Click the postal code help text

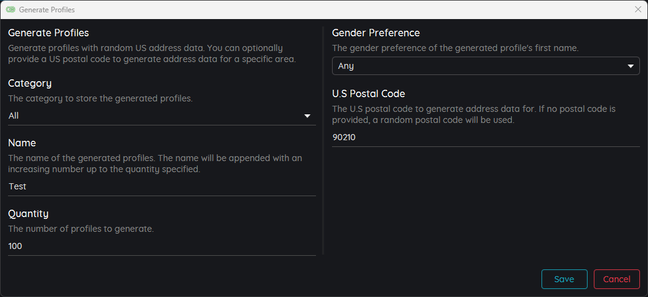click(474, 114)
